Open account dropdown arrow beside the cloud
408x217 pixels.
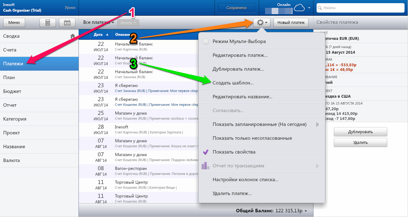(x=309, y=8)
